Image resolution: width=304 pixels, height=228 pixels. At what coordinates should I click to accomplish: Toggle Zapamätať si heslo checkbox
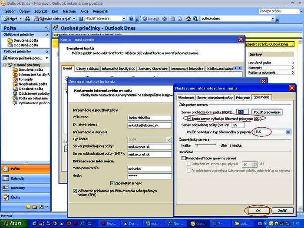point(112,183)
